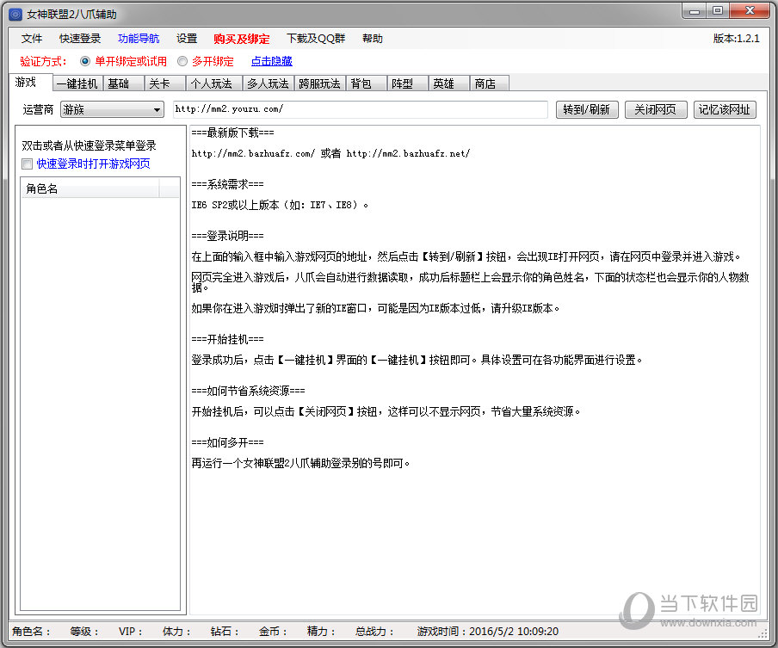Switch to the 个人玩法 tab
This screenshot has width=778, height=648.
[213, 83]
